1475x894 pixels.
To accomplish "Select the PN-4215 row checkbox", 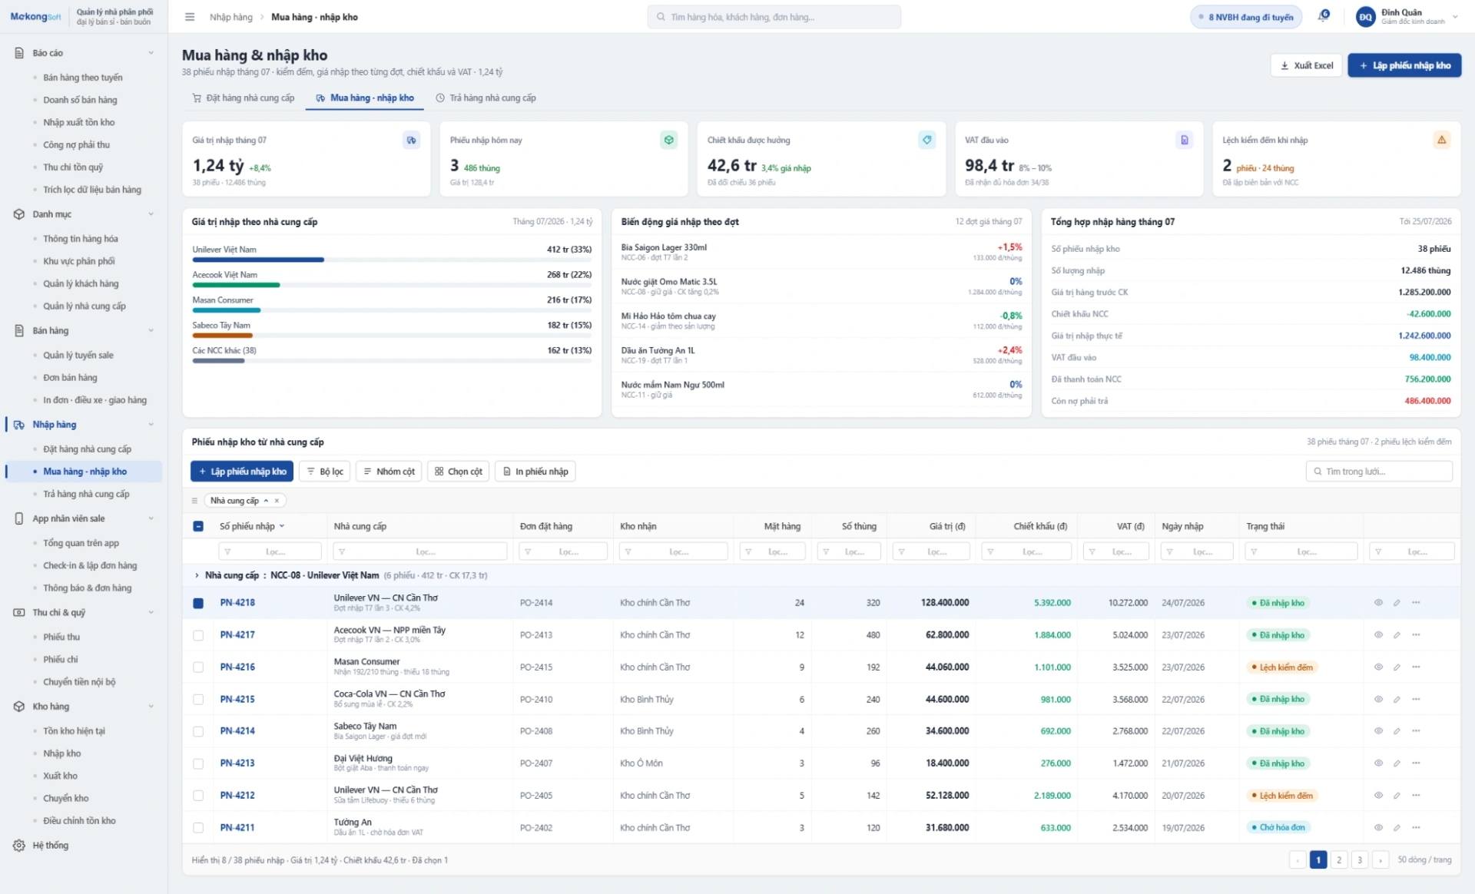I will point(198,700).
